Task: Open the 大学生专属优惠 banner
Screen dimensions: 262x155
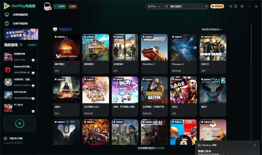Action: [x=21, y=34]
